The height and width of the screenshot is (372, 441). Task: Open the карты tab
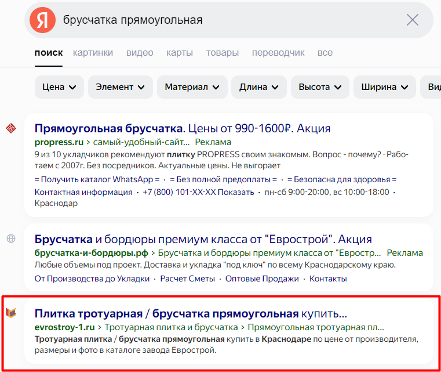[180, 53]
